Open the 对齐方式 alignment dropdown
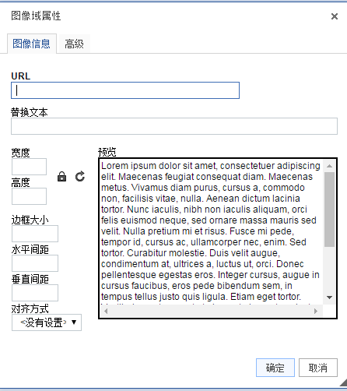347x391 pixels. click(x=47, y=322)
